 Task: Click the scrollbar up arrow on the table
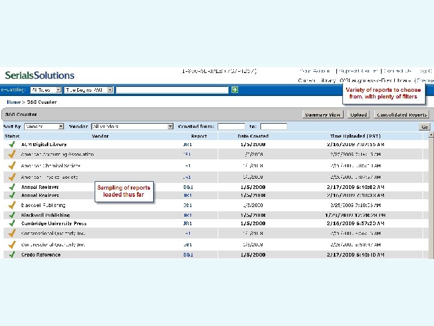click(431, 135)
